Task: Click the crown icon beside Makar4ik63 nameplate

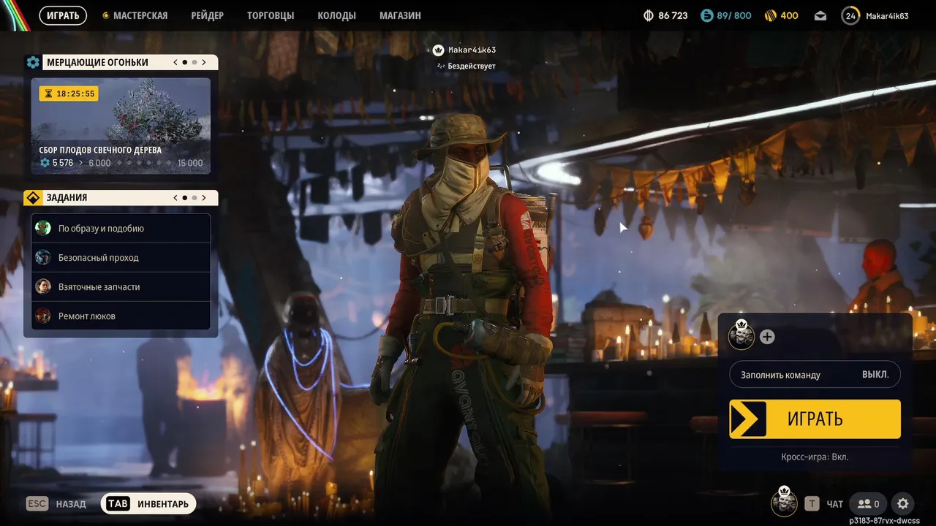Action: point(438,50)
